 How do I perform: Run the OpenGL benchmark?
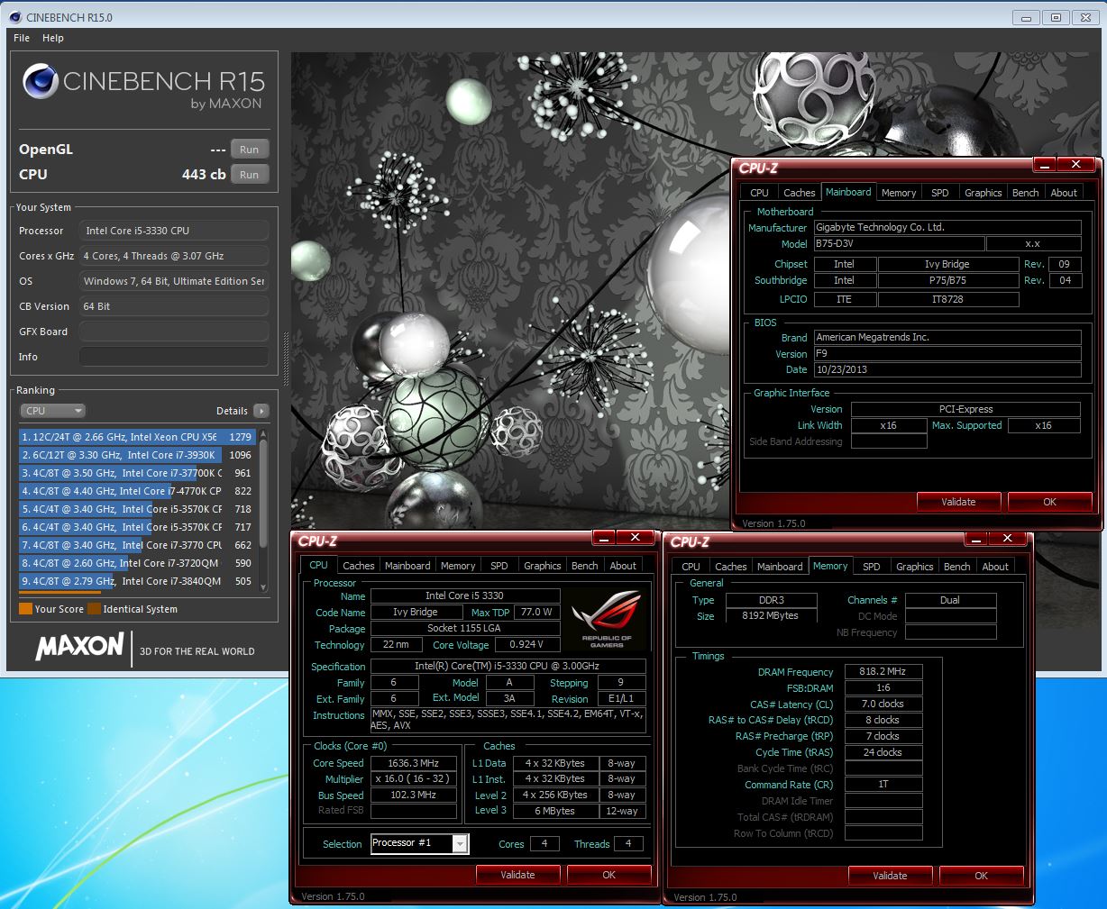click(250, 150)
